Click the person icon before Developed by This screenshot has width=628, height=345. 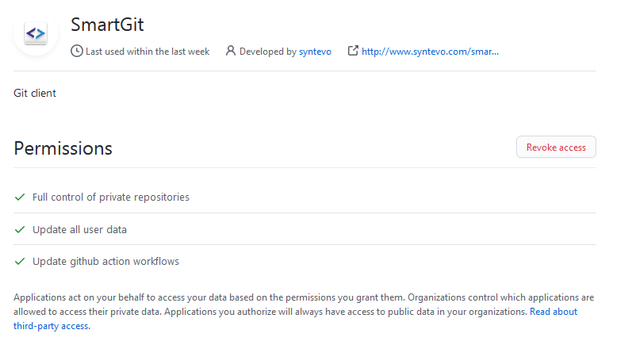(231, 52)
